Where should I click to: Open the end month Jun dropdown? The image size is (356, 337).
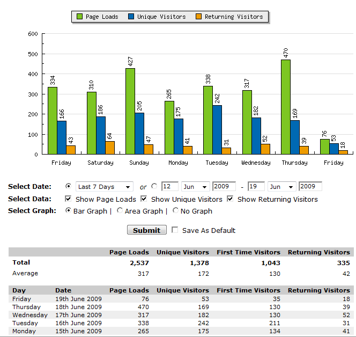pos(281,187)
